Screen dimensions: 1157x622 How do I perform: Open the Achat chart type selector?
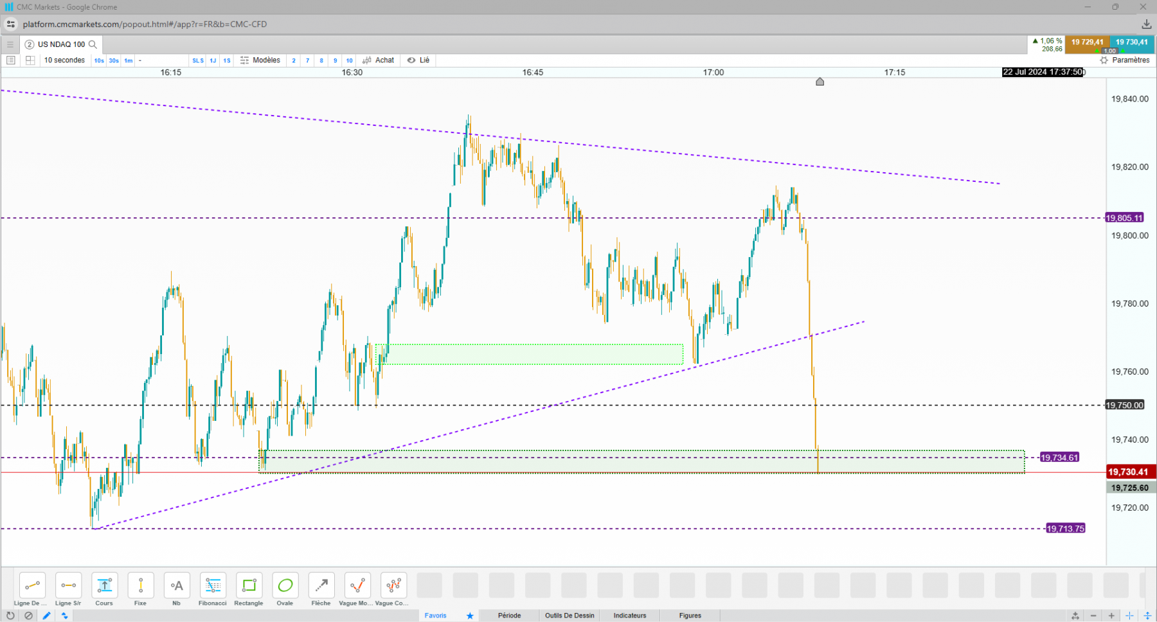click(x=379, y=60)
